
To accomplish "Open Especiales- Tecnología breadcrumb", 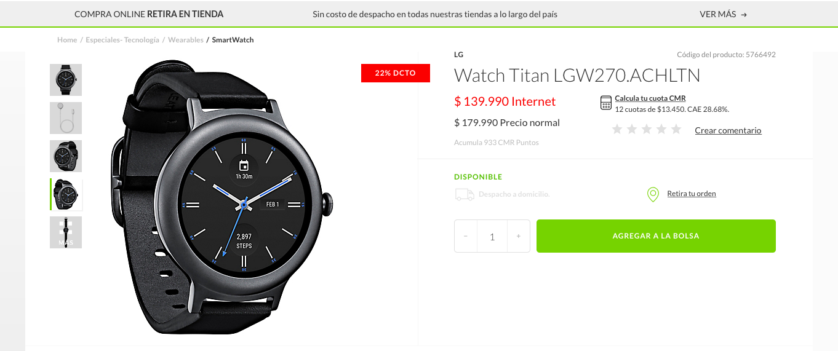I will click(122, 40).
